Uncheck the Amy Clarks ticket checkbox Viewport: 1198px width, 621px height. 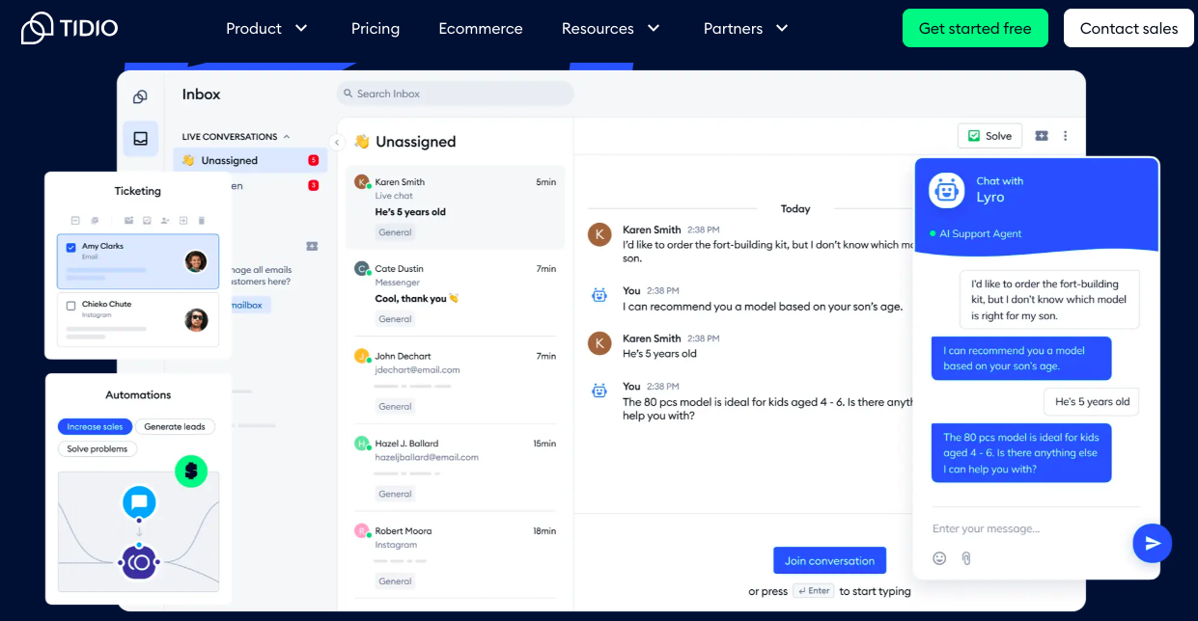click(70, 246)
